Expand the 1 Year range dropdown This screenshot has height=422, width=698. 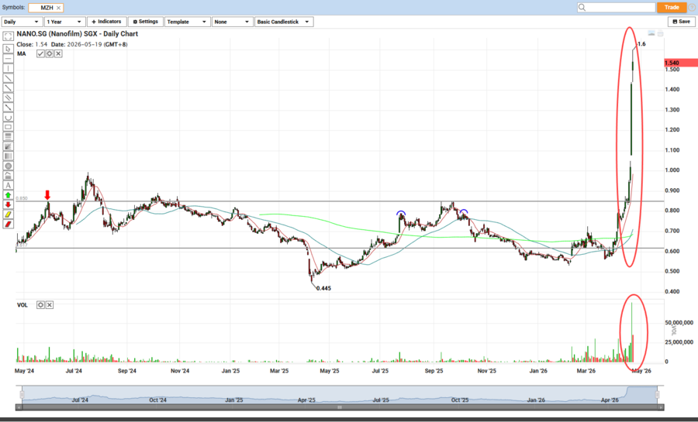pos(64,22)
